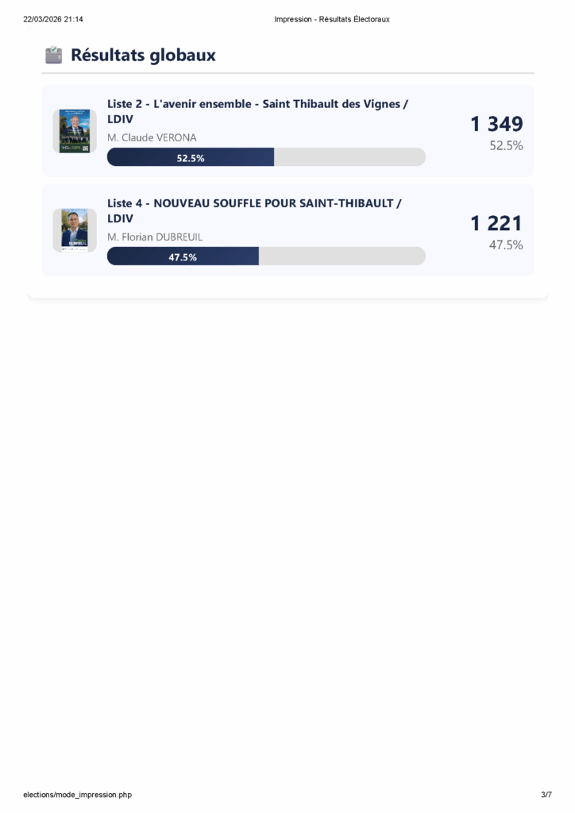Click the Résultats globaux heading
This screenshot has width=575, height=813.
143,56
